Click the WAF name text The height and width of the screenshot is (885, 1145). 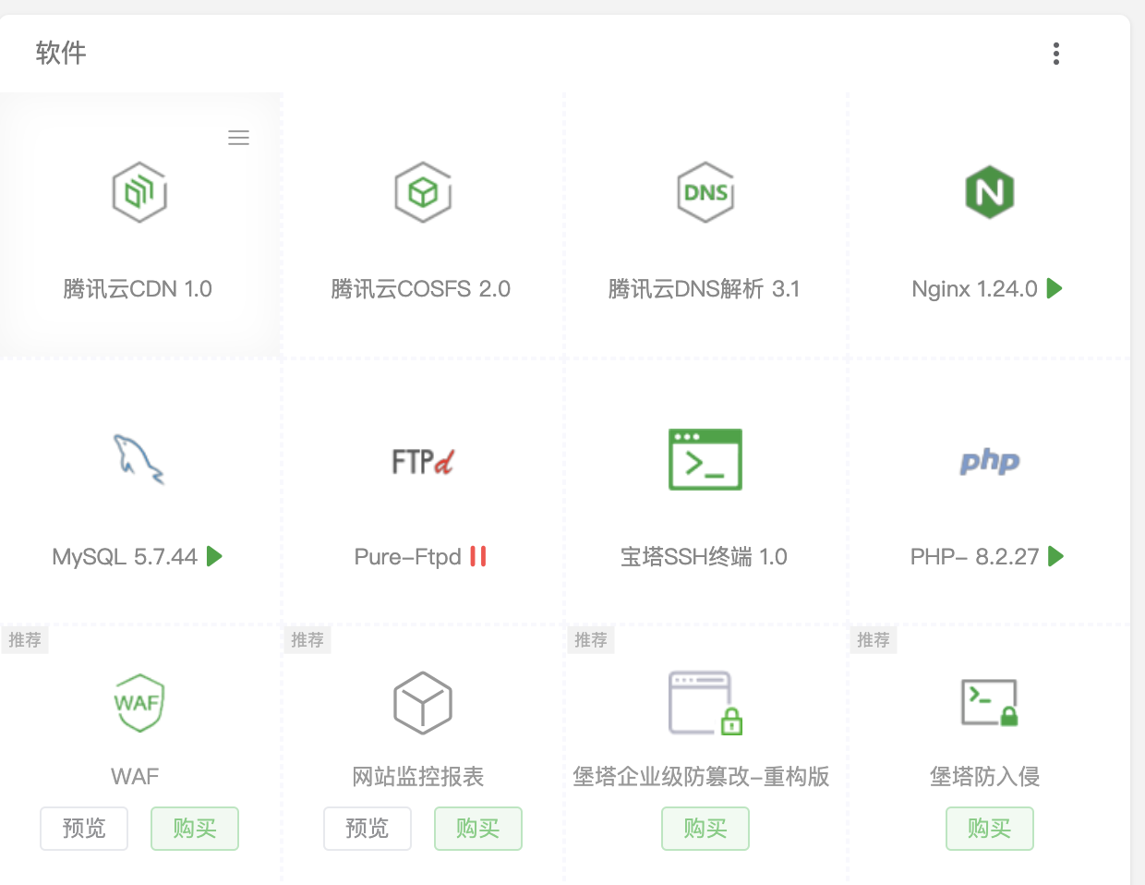[135, 777]
